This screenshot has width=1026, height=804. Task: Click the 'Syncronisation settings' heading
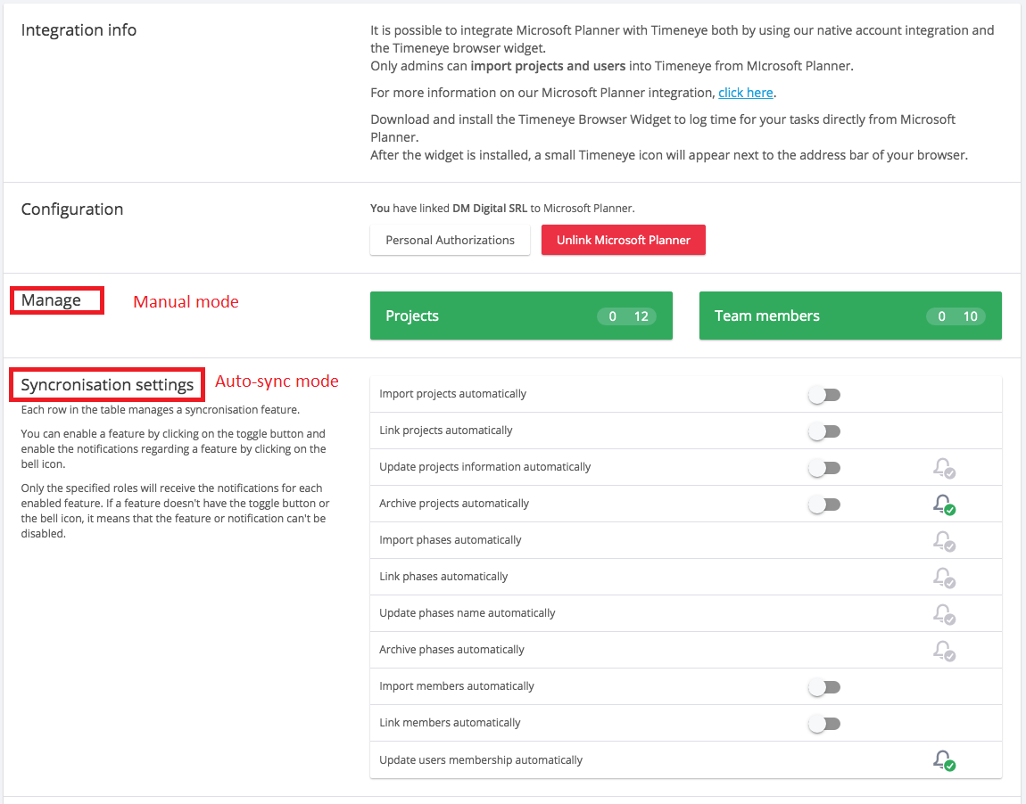[x=107, y=384]
